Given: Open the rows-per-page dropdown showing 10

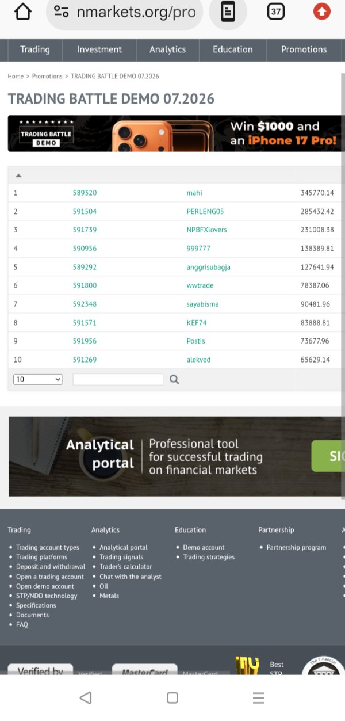Looking at the screenshot, I should coord(37,380).
